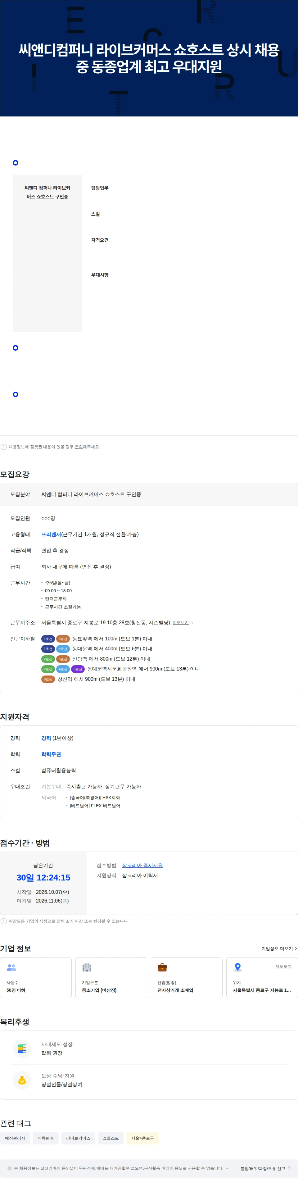298x1178 pixels.
Task: Open 문의 link in the info notice
Action: [x=79, y=447]
